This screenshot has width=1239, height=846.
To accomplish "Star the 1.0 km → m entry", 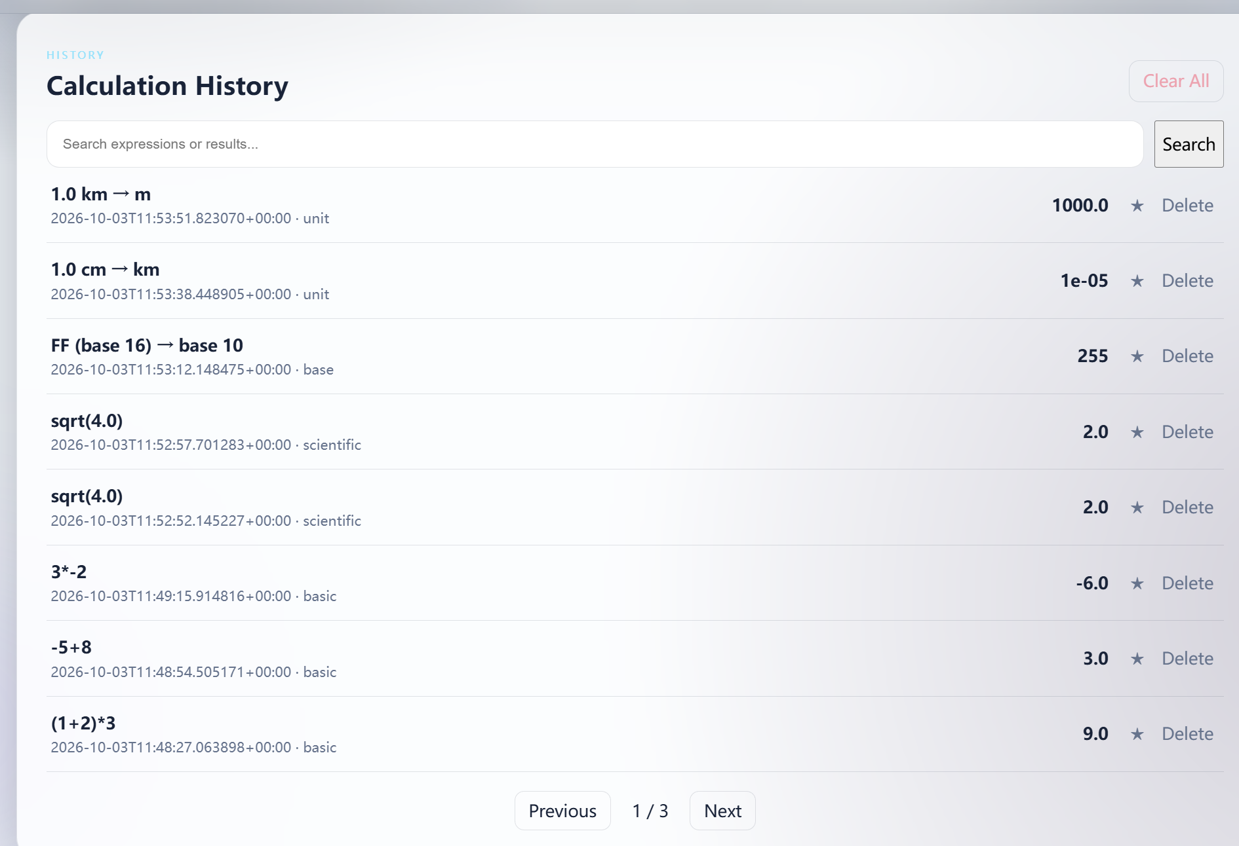I will pos(1137,206).
